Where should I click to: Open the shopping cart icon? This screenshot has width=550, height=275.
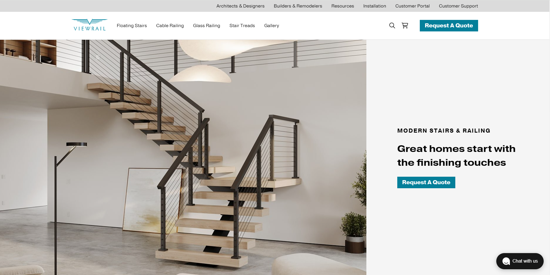(405, 25)
